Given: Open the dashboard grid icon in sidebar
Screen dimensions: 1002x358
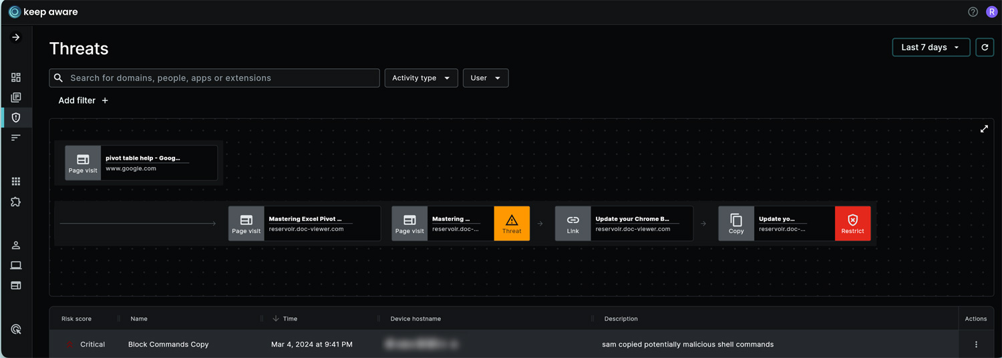Looking at the screenshot, I should 16,77.
